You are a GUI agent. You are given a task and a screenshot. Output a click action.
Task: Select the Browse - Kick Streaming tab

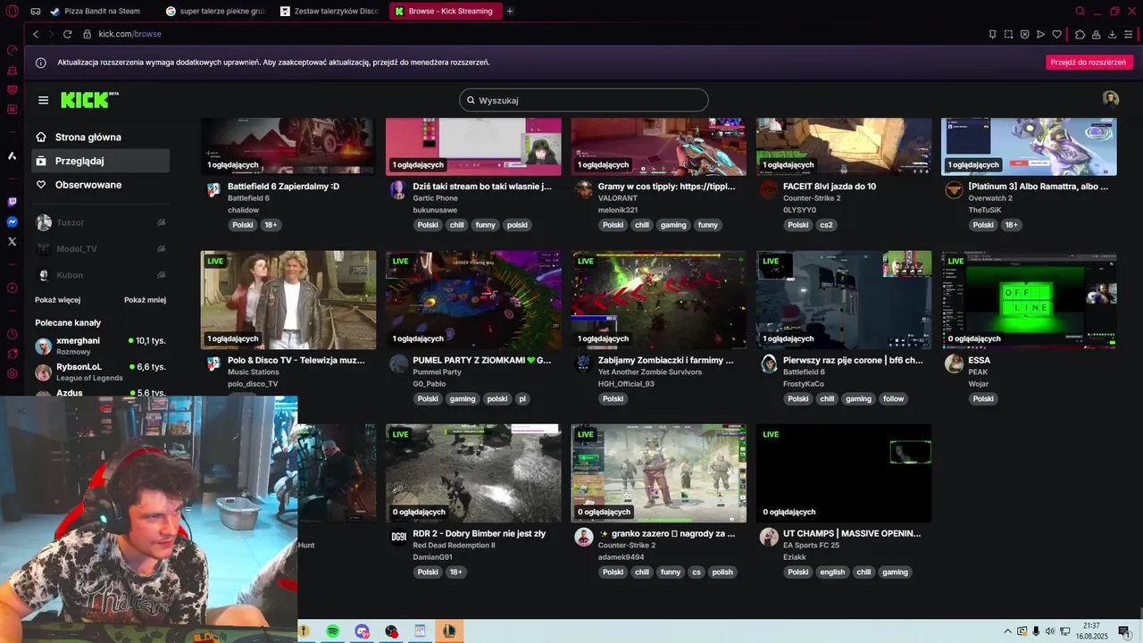coord(445,12)
